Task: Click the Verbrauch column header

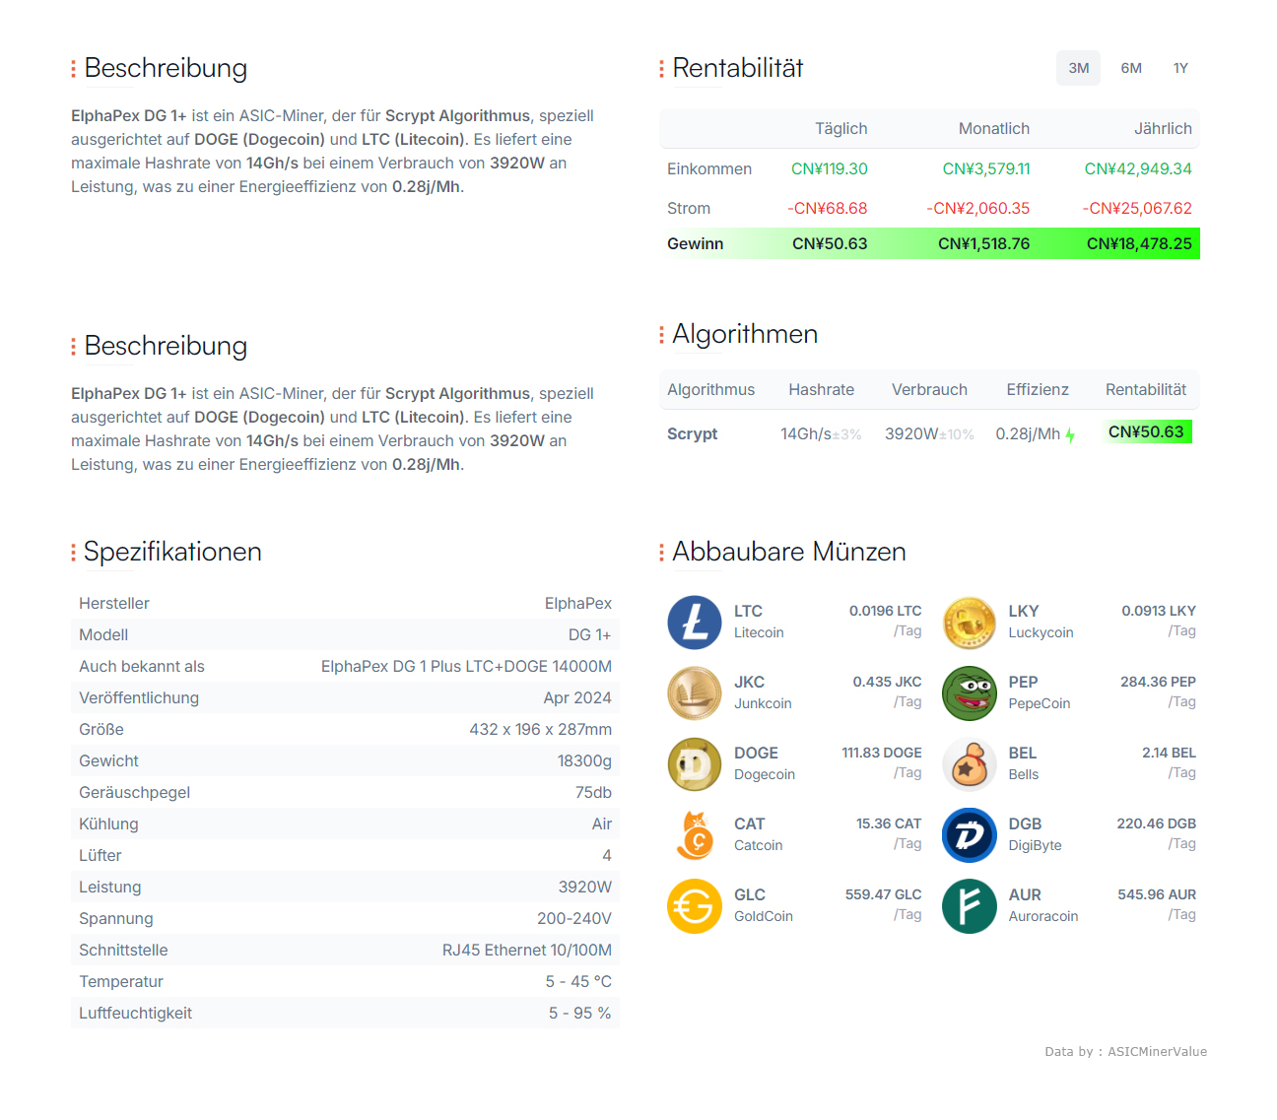Action: point(929,389)
